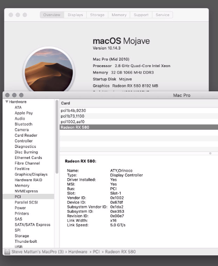Collapse the Hardware tree section
This screenshot has width=218, height=266.
pyautogui.click(x=7, y=102)
